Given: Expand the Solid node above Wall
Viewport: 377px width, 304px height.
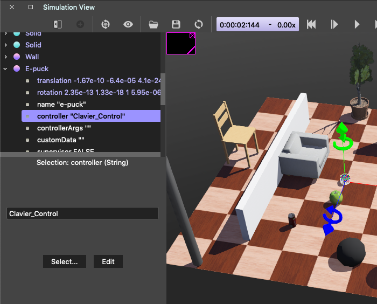Looking at the screenshot, I should click(x=6, y=45).
